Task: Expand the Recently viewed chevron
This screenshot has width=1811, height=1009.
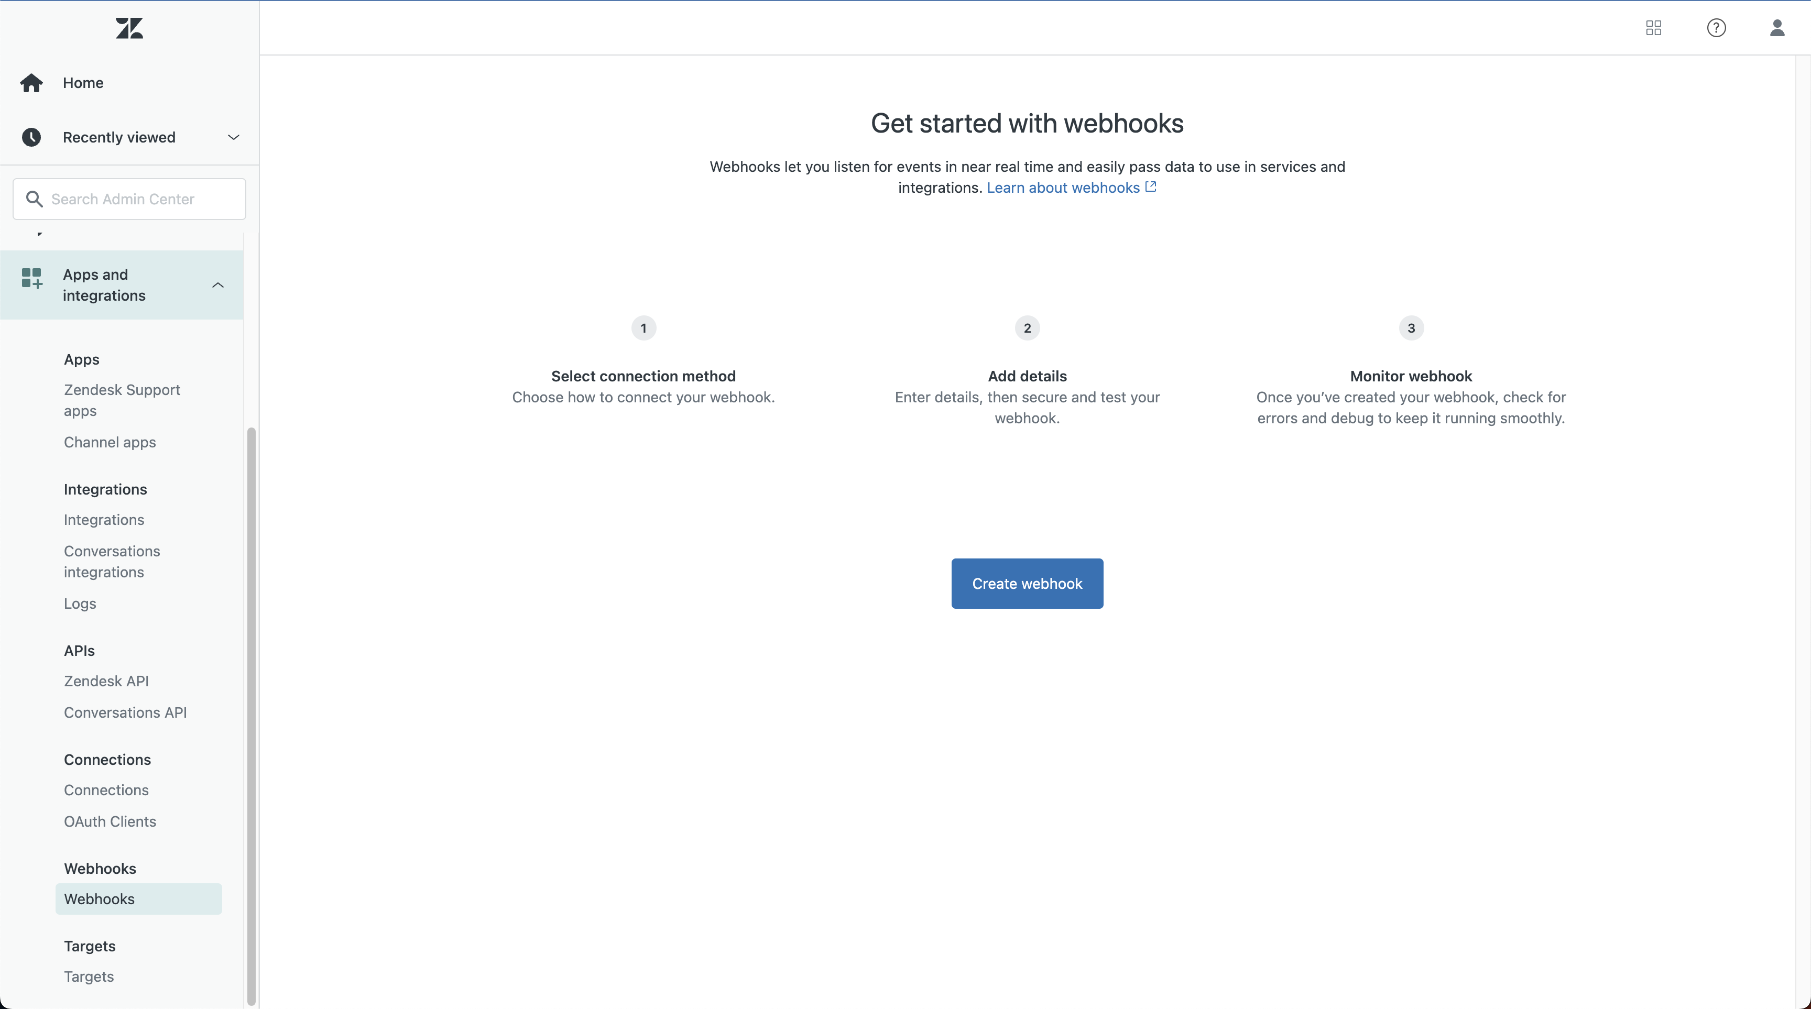Action: click(233, 137)
